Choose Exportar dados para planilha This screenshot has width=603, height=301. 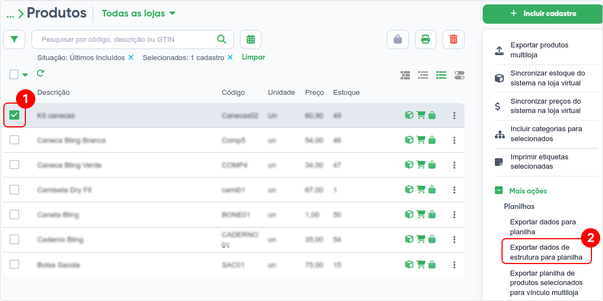[543, 227]
